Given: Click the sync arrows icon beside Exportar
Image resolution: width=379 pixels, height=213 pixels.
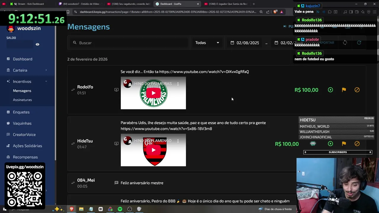Looking at the screenshot, I should tap(345, 43).
